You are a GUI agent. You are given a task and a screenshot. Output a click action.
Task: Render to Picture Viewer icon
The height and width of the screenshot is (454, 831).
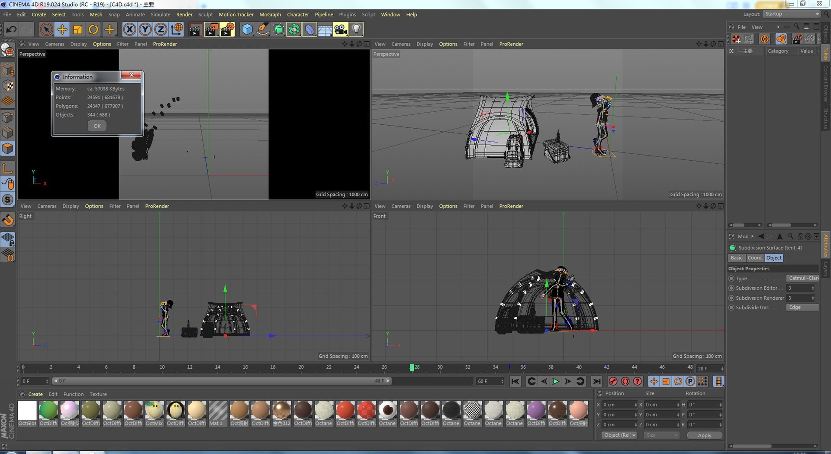pos(211,29)
